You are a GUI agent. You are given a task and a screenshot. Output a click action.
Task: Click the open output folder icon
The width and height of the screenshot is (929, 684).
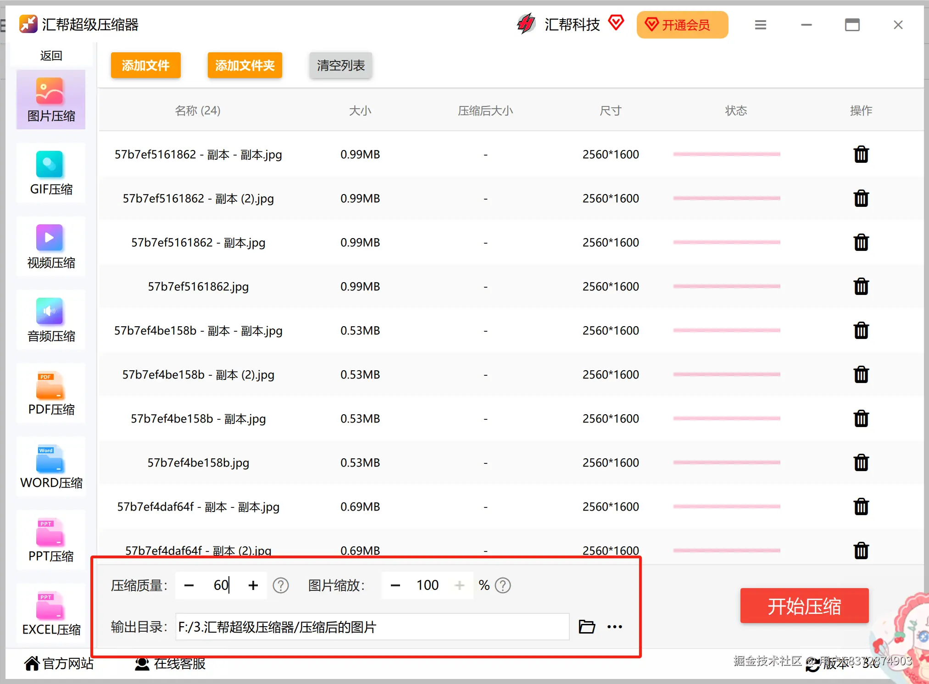[586, 627]
